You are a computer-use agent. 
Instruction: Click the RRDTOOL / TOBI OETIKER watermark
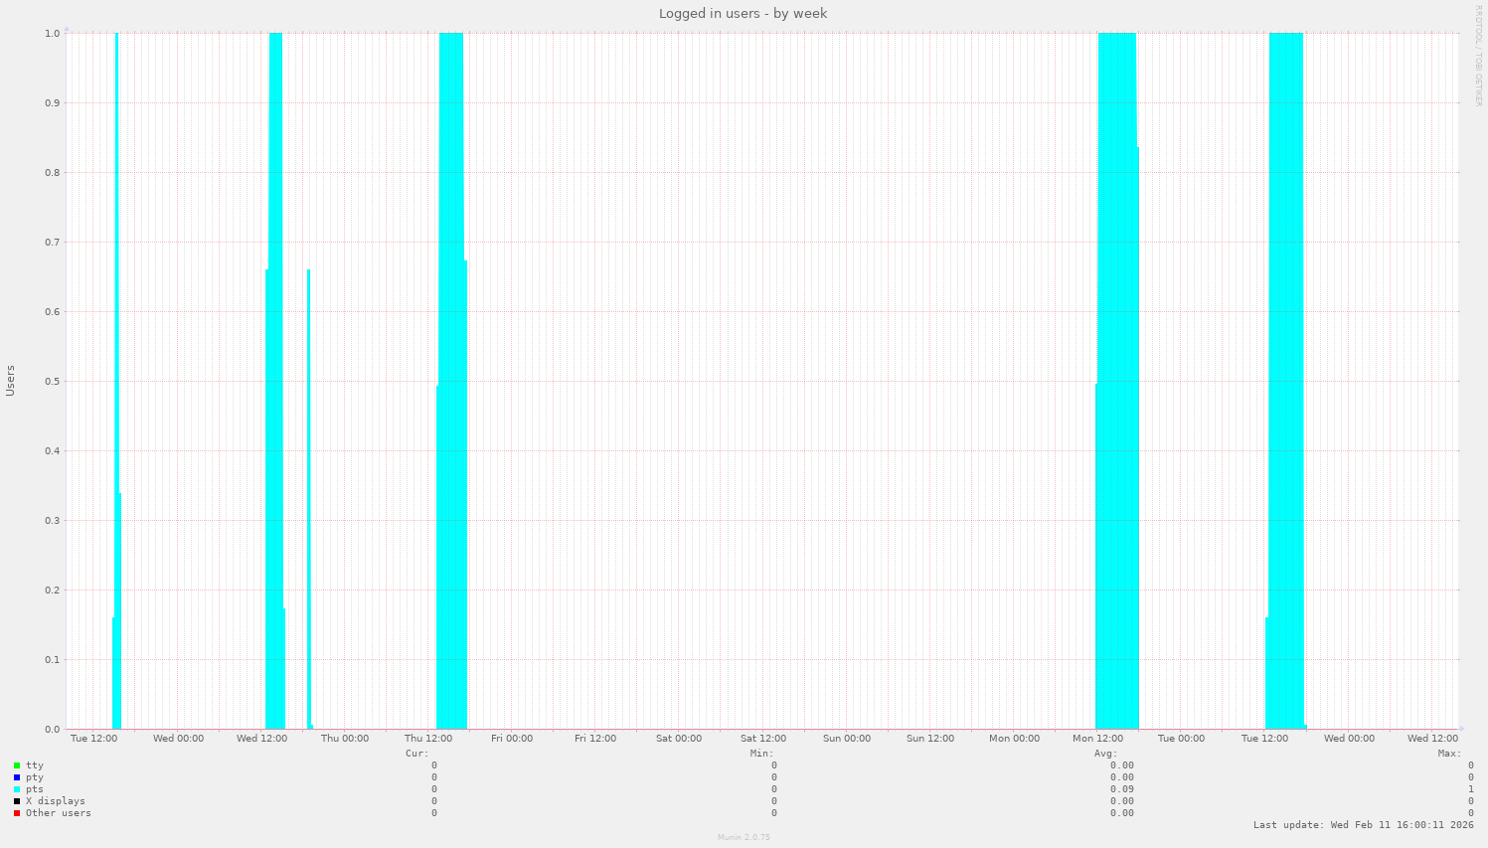point(1478,56)
